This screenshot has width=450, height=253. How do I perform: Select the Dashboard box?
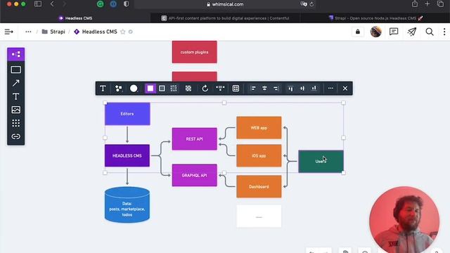click(259, 187)
